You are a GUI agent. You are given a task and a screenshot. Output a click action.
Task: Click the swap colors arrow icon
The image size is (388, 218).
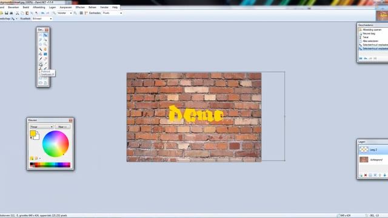tap(38, 133)
